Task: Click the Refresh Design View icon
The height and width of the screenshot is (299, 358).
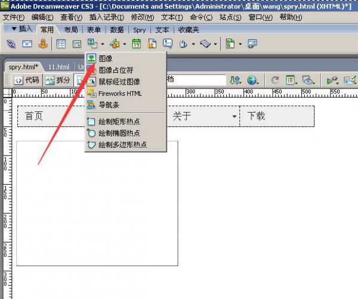Action: [275, 80]
